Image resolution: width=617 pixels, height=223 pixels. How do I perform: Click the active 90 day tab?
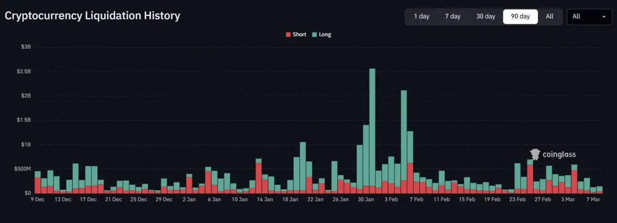point(520,16)
